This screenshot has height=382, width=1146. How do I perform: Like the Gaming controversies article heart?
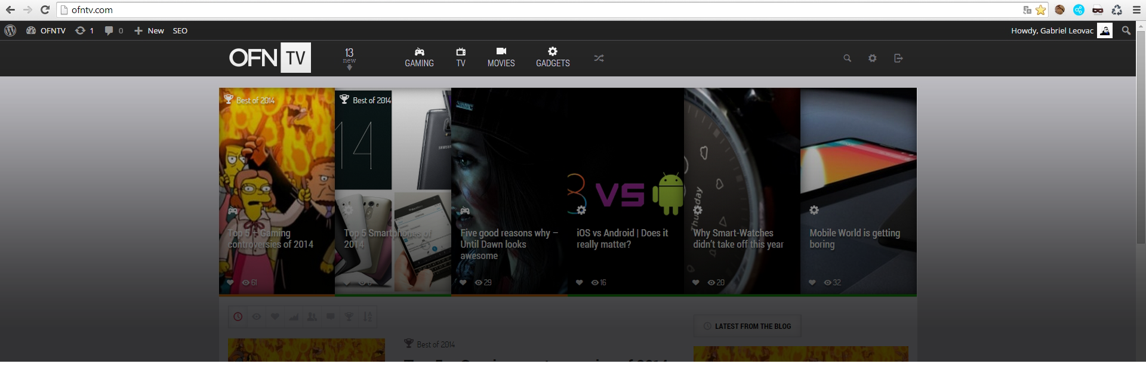[230, 282]
